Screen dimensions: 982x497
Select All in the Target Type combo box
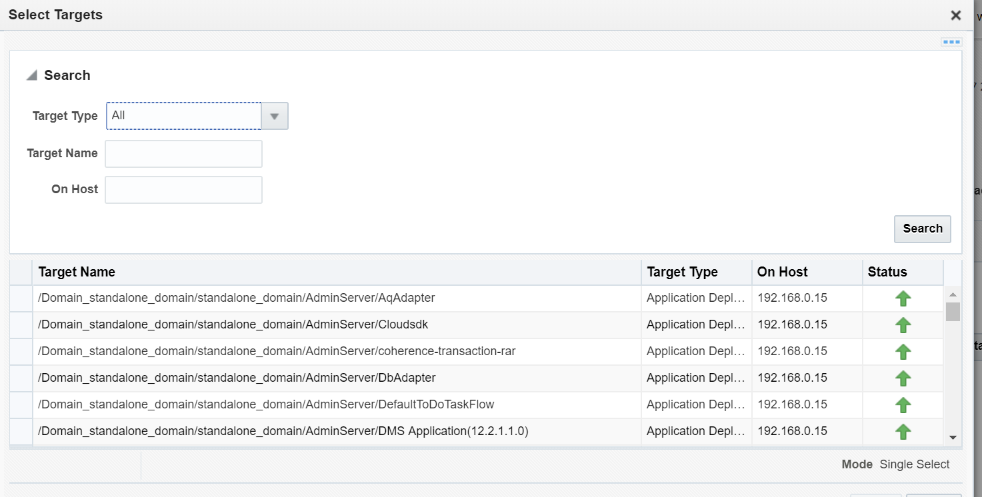(x=183, y=115)
